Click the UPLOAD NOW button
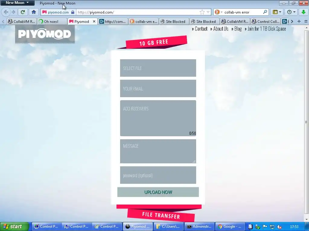Image resolution: width=309 pixels, height=231 pixels. (x=158, y=192)
